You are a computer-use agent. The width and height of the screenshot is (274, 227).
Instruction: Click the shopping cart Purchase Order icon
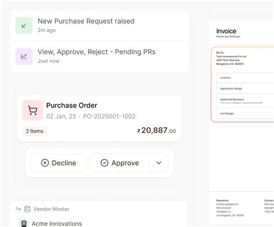[32, 110]
